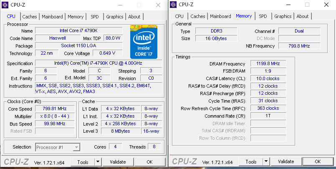
Task: Click the Intel Core i7 logo badge
Action: (x=144, y=42)
